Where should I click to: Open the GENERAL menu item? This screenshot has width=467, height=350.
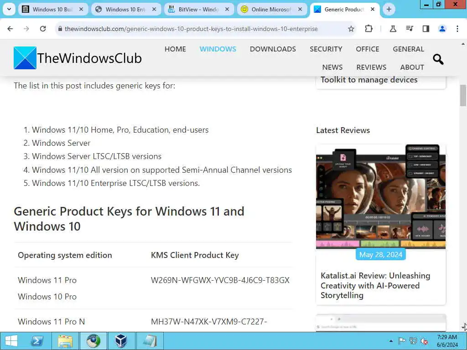[x=408, y=49]
